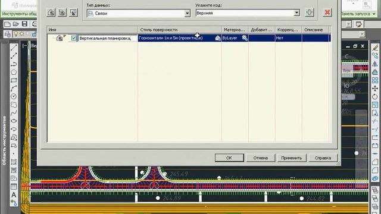The image size is (381, 214).
Task: Select the Move tool in modify toolbar
Action: pyautogui.click(x=375, y=89)
